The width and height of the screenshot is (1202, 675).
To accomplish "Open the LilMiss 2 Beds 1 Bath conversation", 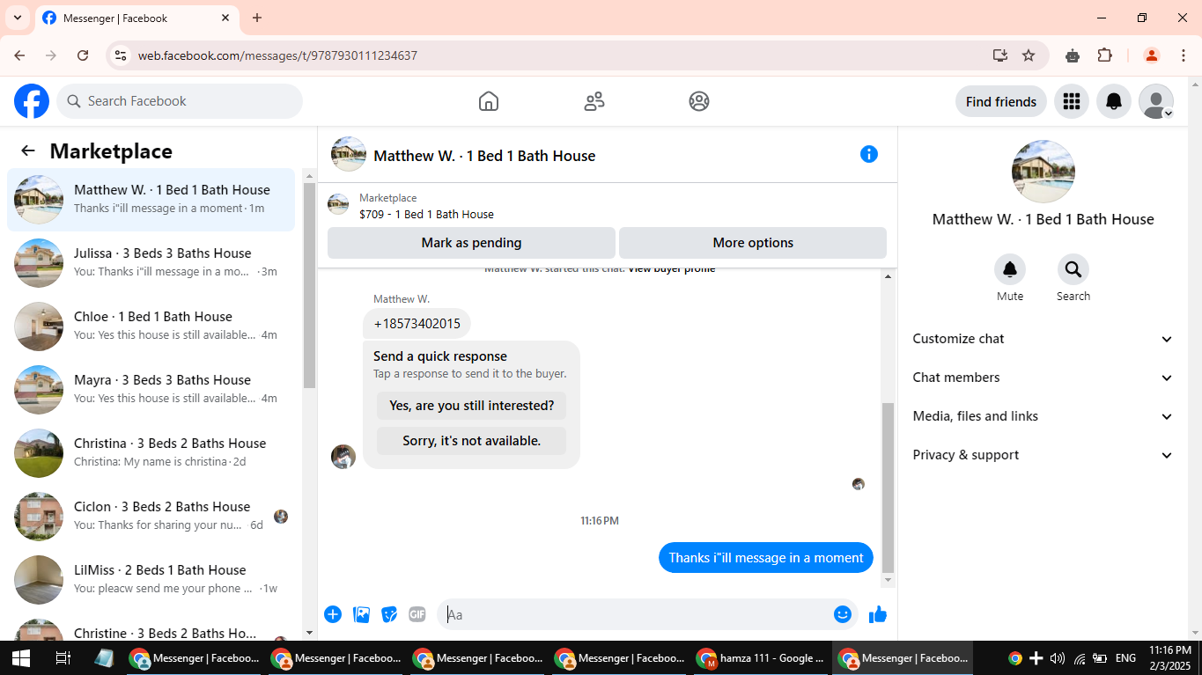I will (151, 580).
